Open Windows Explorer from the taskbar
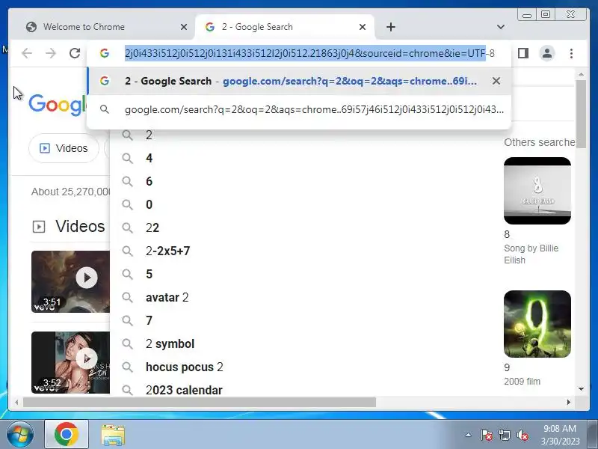 pyautogui.click(x=113, y=435)
